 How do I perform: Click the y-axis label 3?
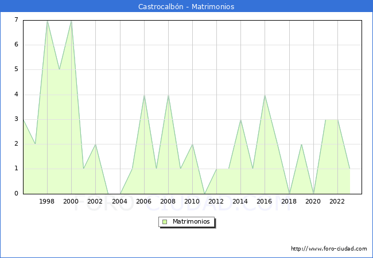[16, 119]
